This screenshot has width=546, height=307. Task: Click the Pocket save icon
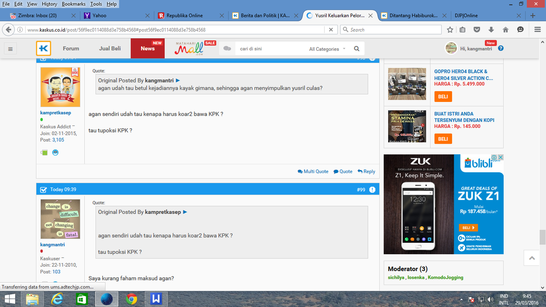(477, 30)
